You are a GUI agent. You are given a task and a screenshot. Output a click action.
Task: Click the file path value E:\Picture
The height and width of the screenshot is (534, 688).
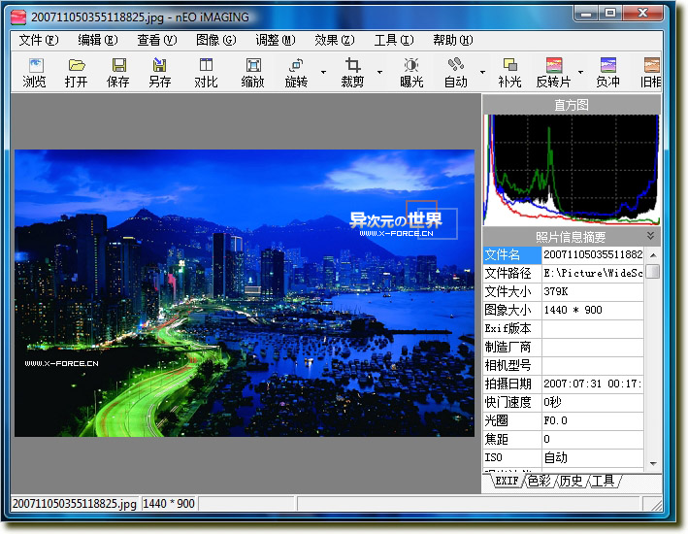(x=593, y=273)
